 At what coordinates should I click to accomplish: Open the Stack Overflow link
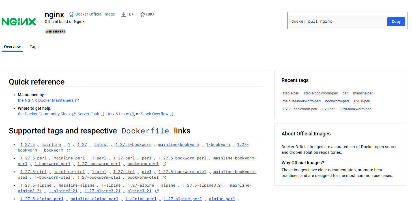coord(154,114)
